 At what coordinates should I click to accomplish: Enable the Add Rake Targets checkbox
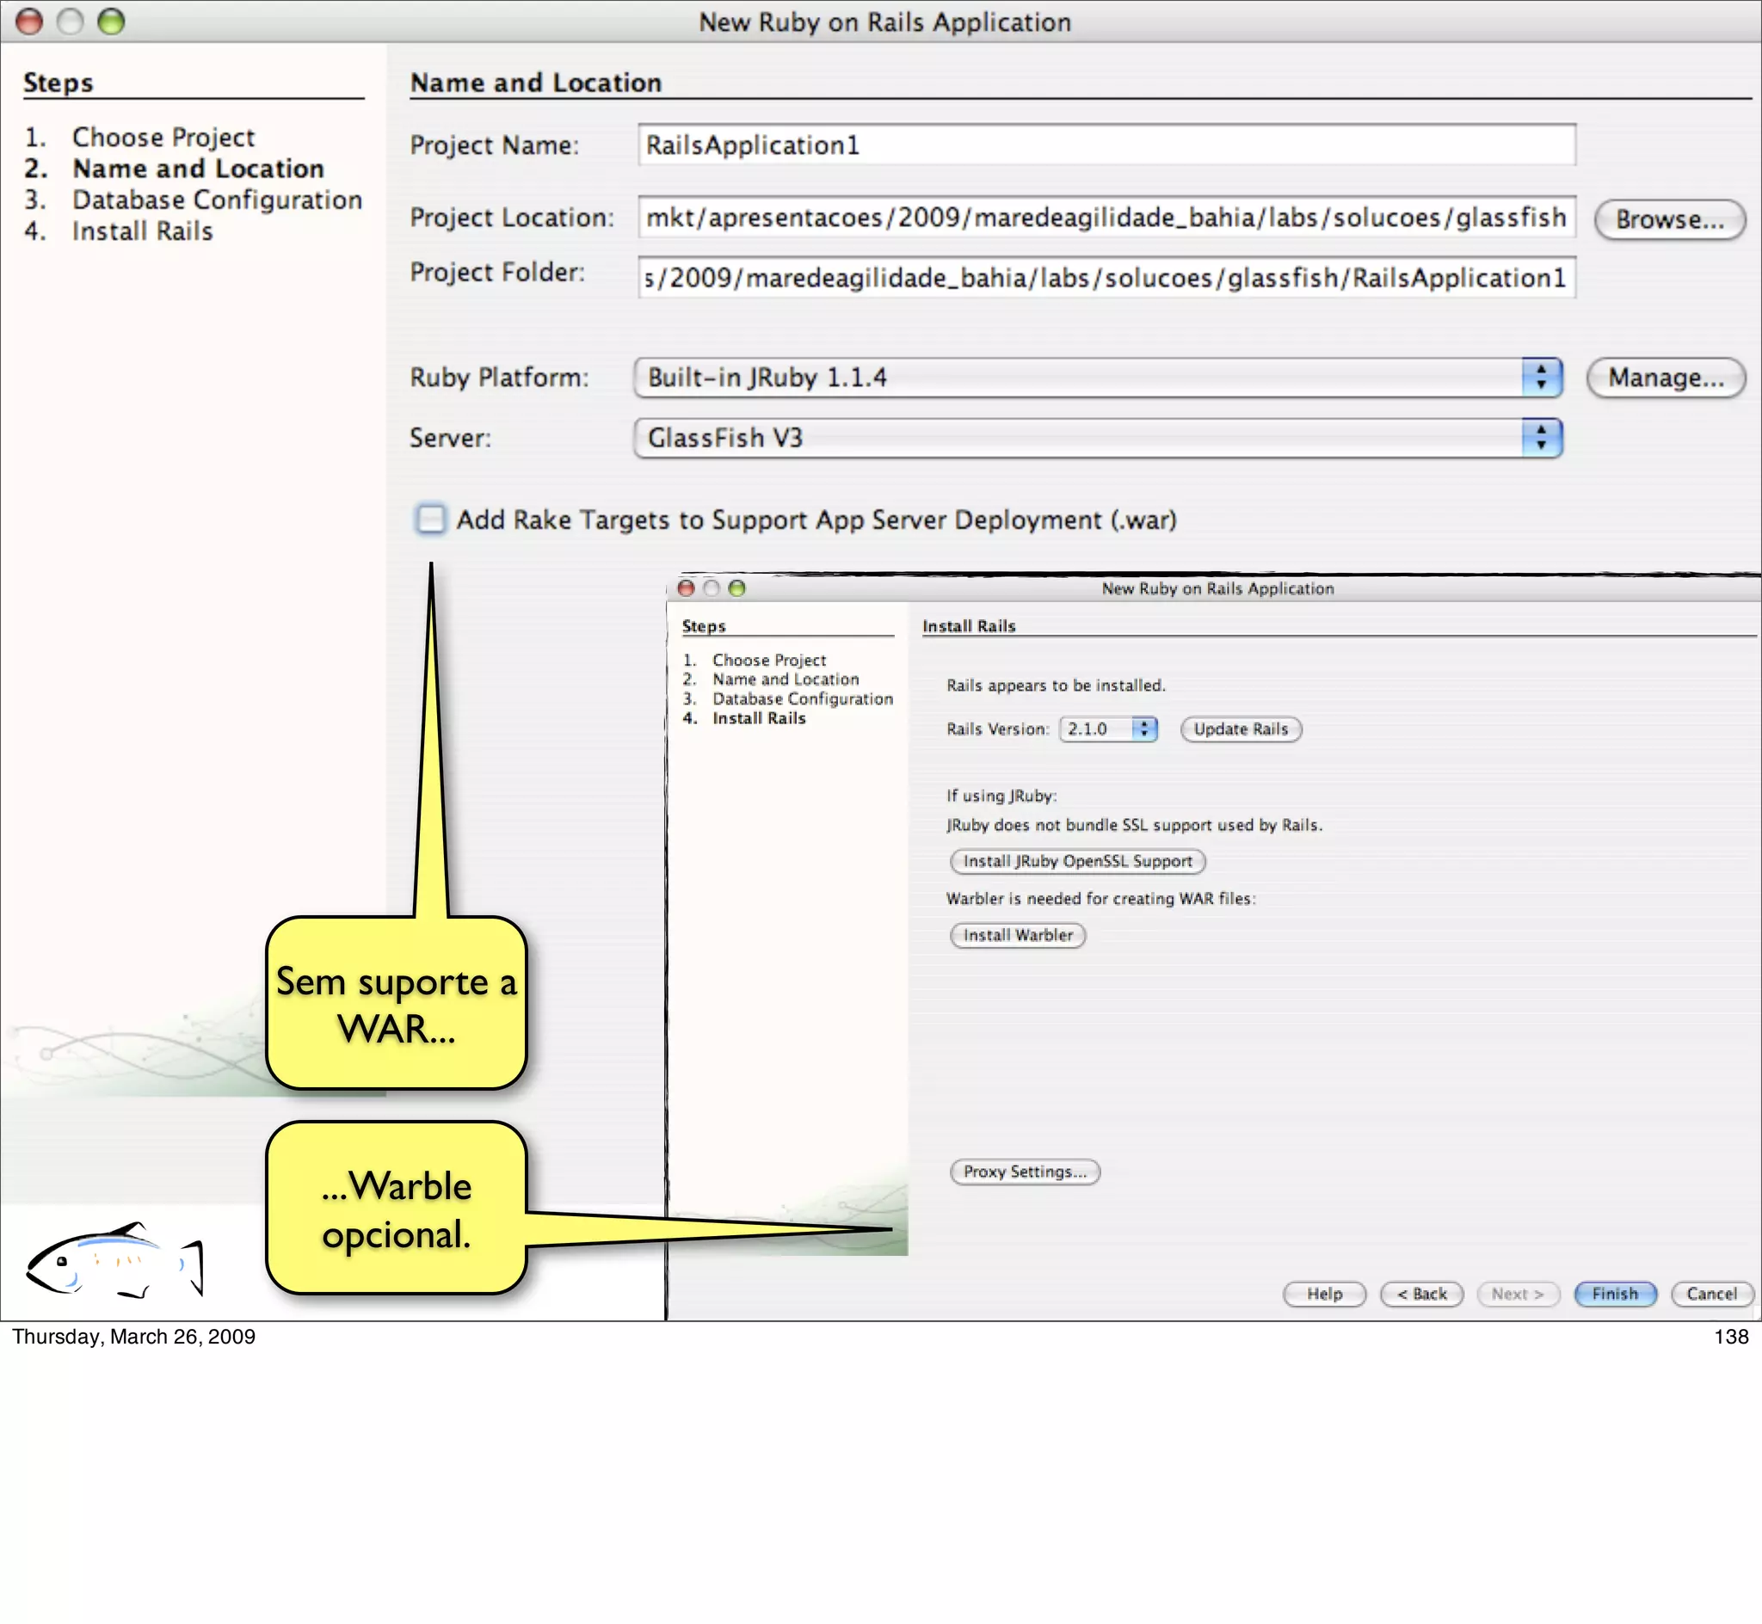[431, 520]
